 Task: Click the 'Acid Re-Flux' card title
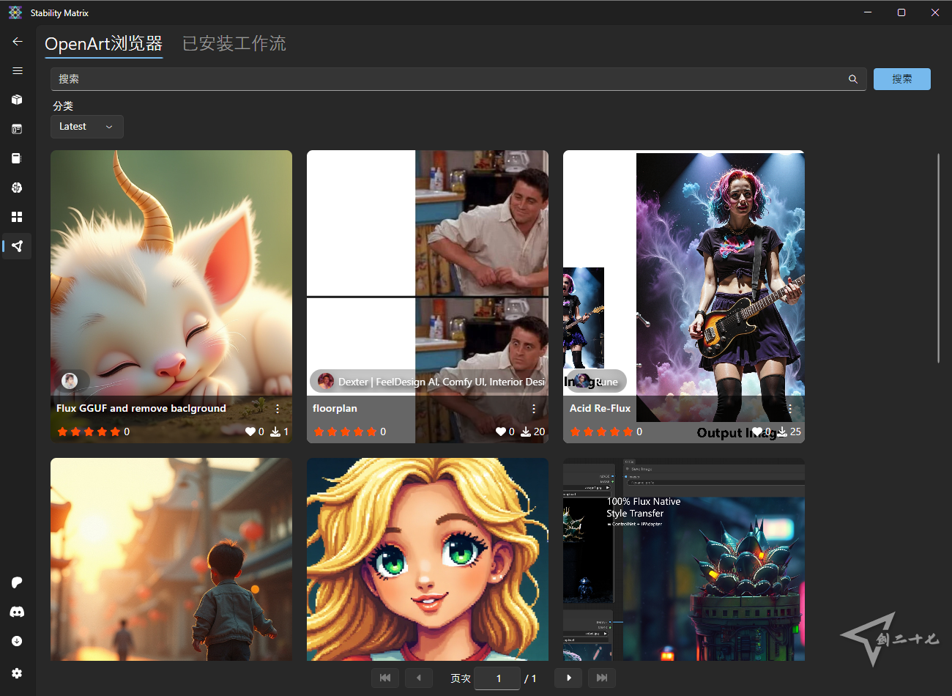point(600,408)
